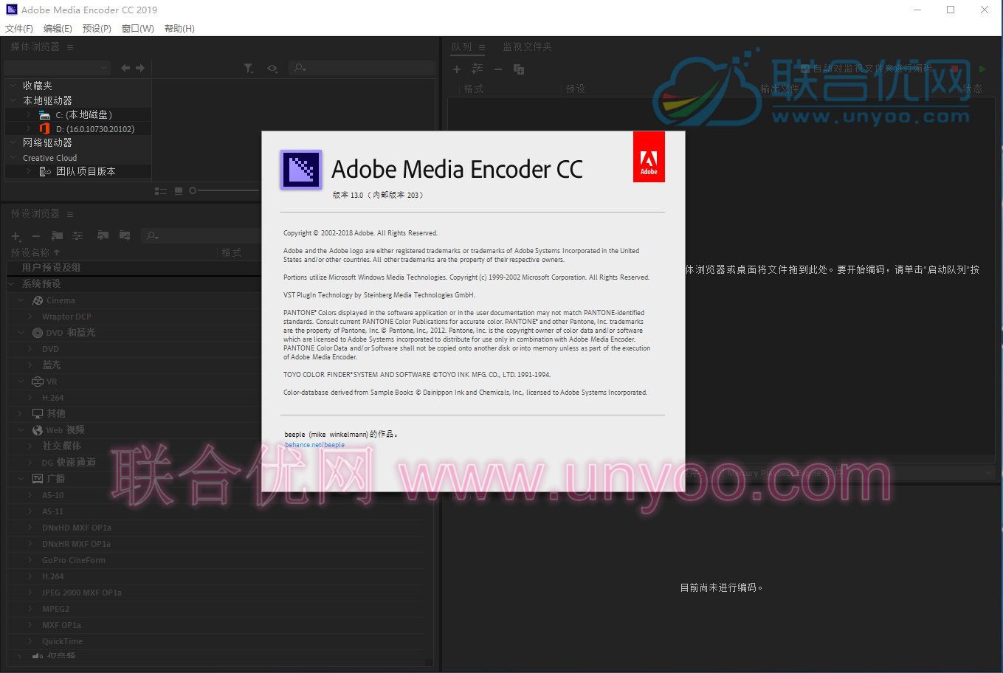Click the Adobe logo in the About dialog
This screenshot has width=1003, height=673.
[x=649, y=156]
